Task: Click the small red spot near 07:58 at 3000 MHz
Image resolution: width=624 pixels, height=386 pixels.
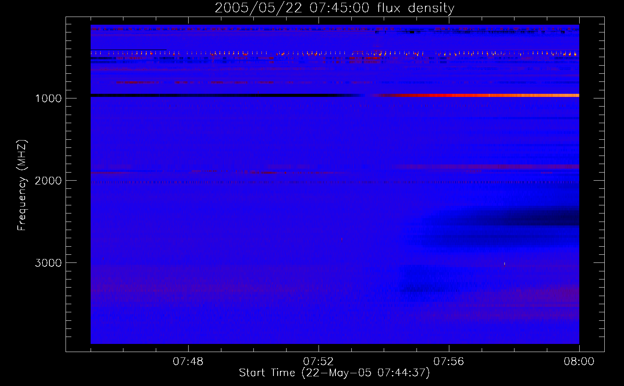Action: [504, 264]
